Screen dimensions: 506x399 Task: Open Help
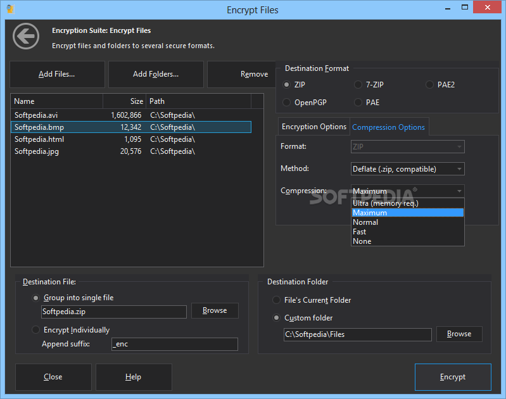coord(134,377)
